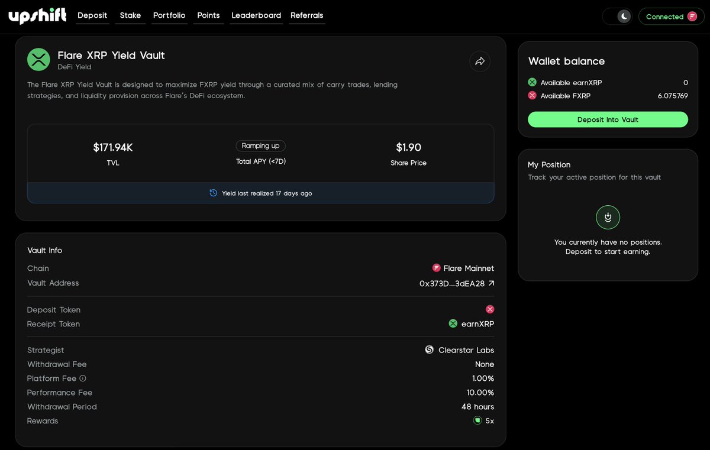The width and height of the screenshot is (710, 450).
Task: Open the Points page
Action: pos(208,15)
